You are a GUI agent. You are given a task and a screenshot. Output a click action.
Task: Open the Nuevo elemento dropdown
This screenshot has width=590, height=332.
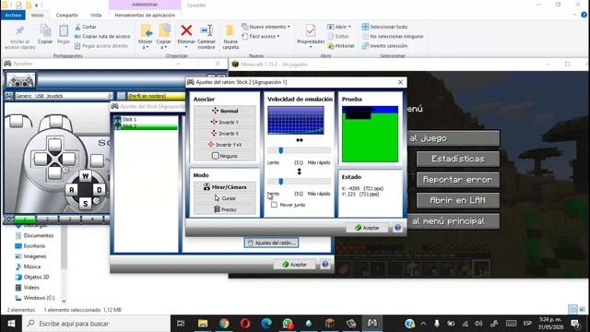click(266, 27)
